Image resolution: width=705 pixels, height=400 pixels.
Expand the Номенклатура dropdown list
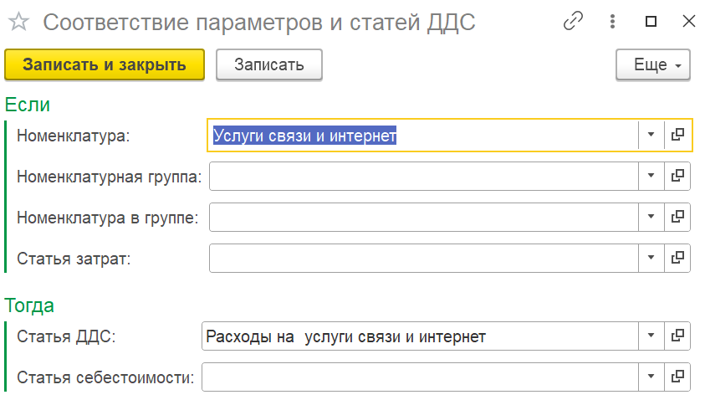[x=651, y=135]
